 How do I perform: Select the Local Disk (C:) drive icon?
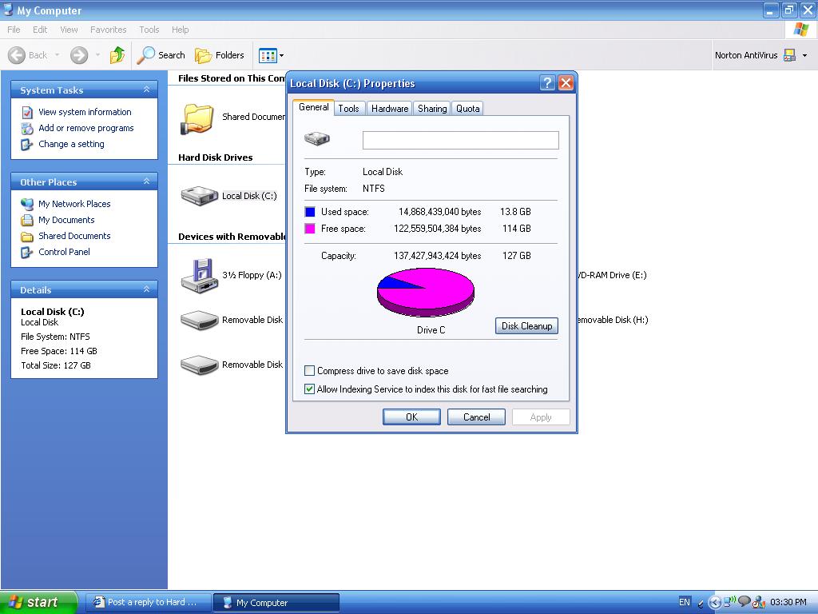199,196
